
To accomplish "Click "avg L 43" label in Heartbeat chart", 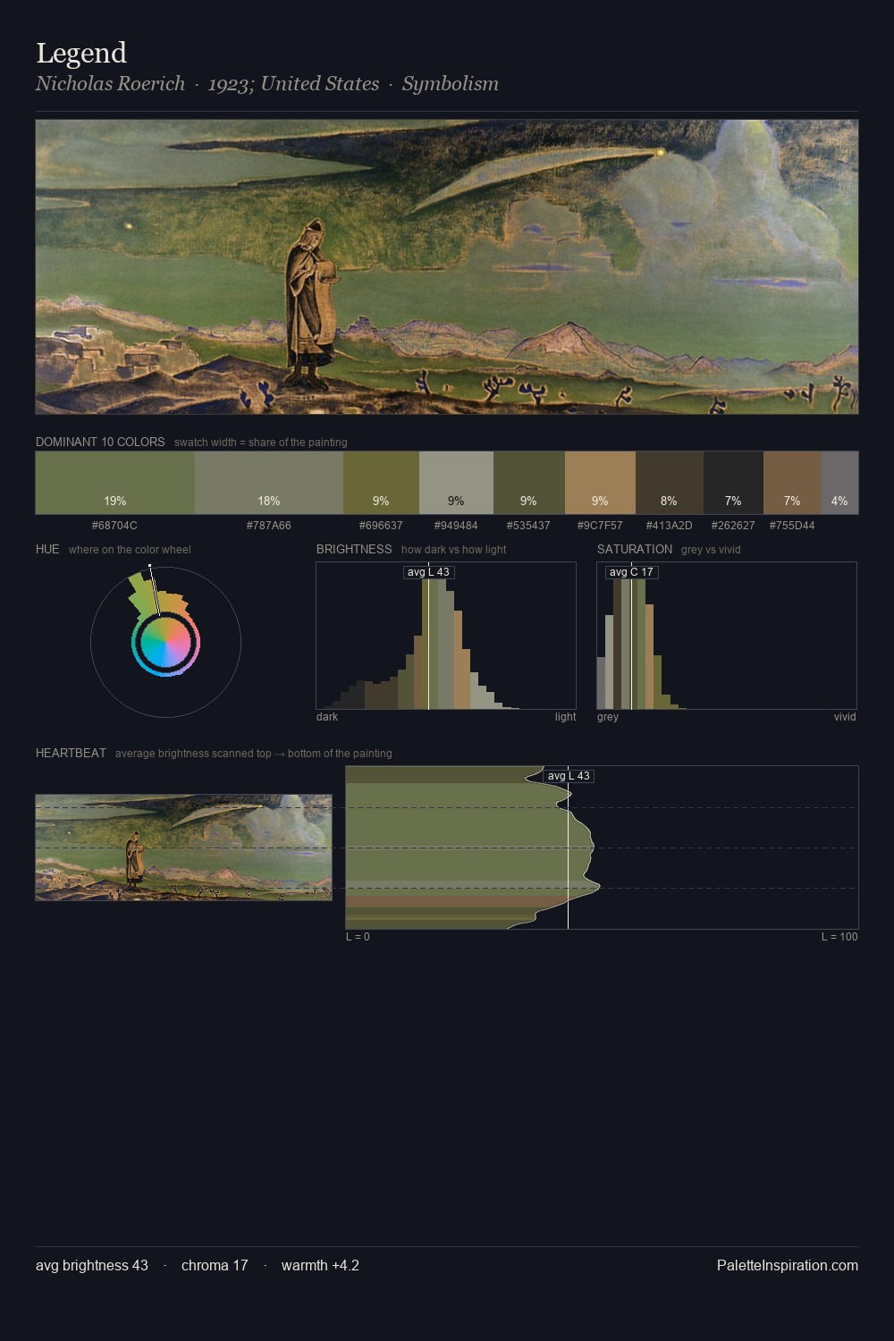I will (x=569, y=776).
